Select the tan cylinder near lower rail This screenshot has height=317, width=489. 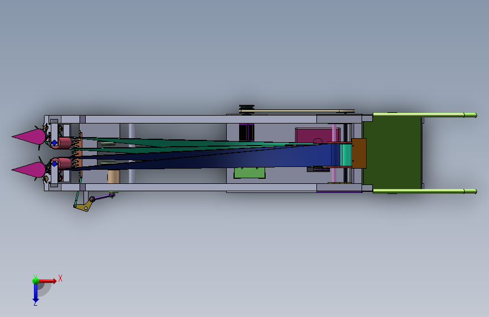[113, 177]
